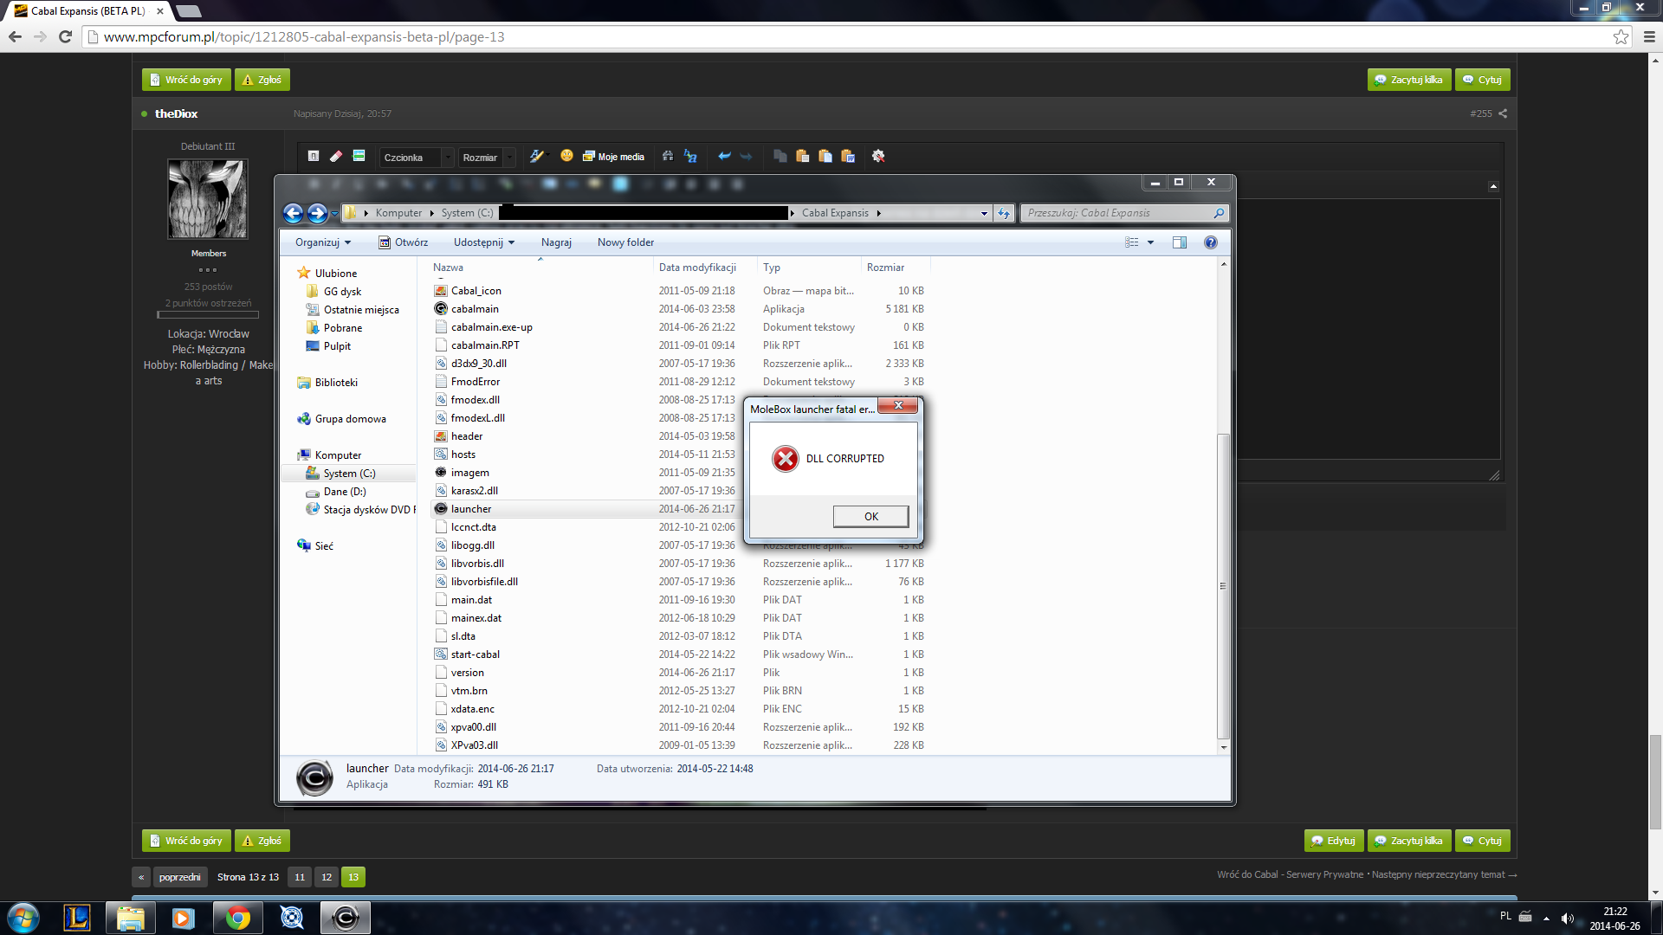Open the Udostępnij menu
This screenshot has width=1663, height=935.
(x=484, y=242)
